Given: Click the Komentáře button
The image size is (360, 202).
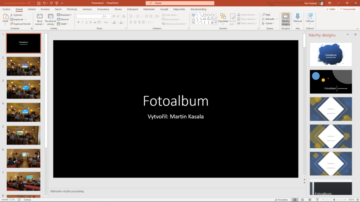Looking at the screenshot, I should (348, 9).
